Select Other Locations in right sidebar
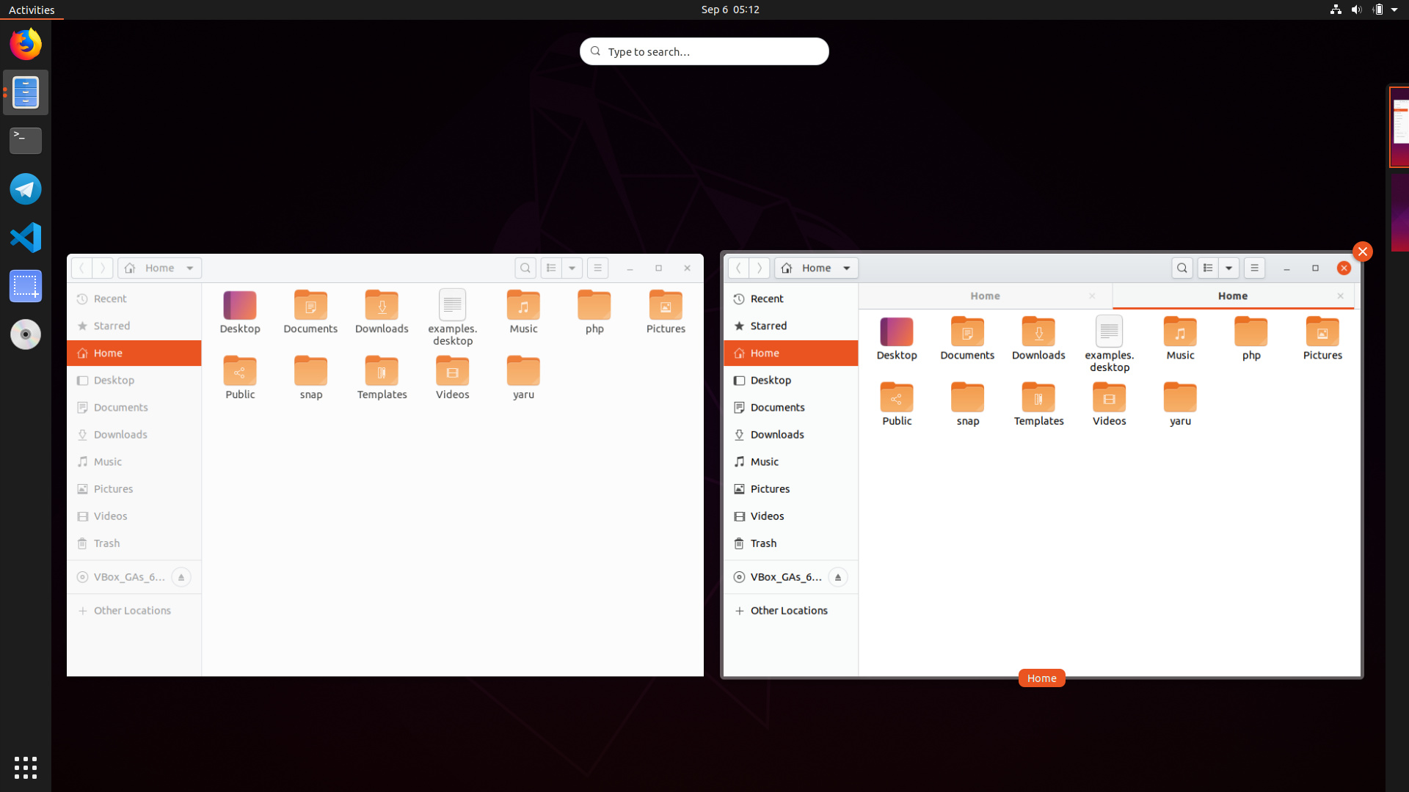The image size is (1409, 792). click(x=788, y=611)
